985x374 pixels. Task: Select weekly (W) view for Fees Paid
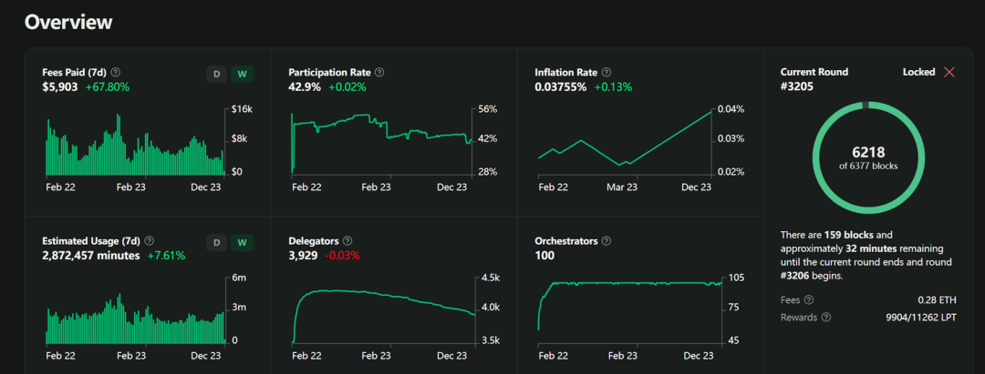242,74
